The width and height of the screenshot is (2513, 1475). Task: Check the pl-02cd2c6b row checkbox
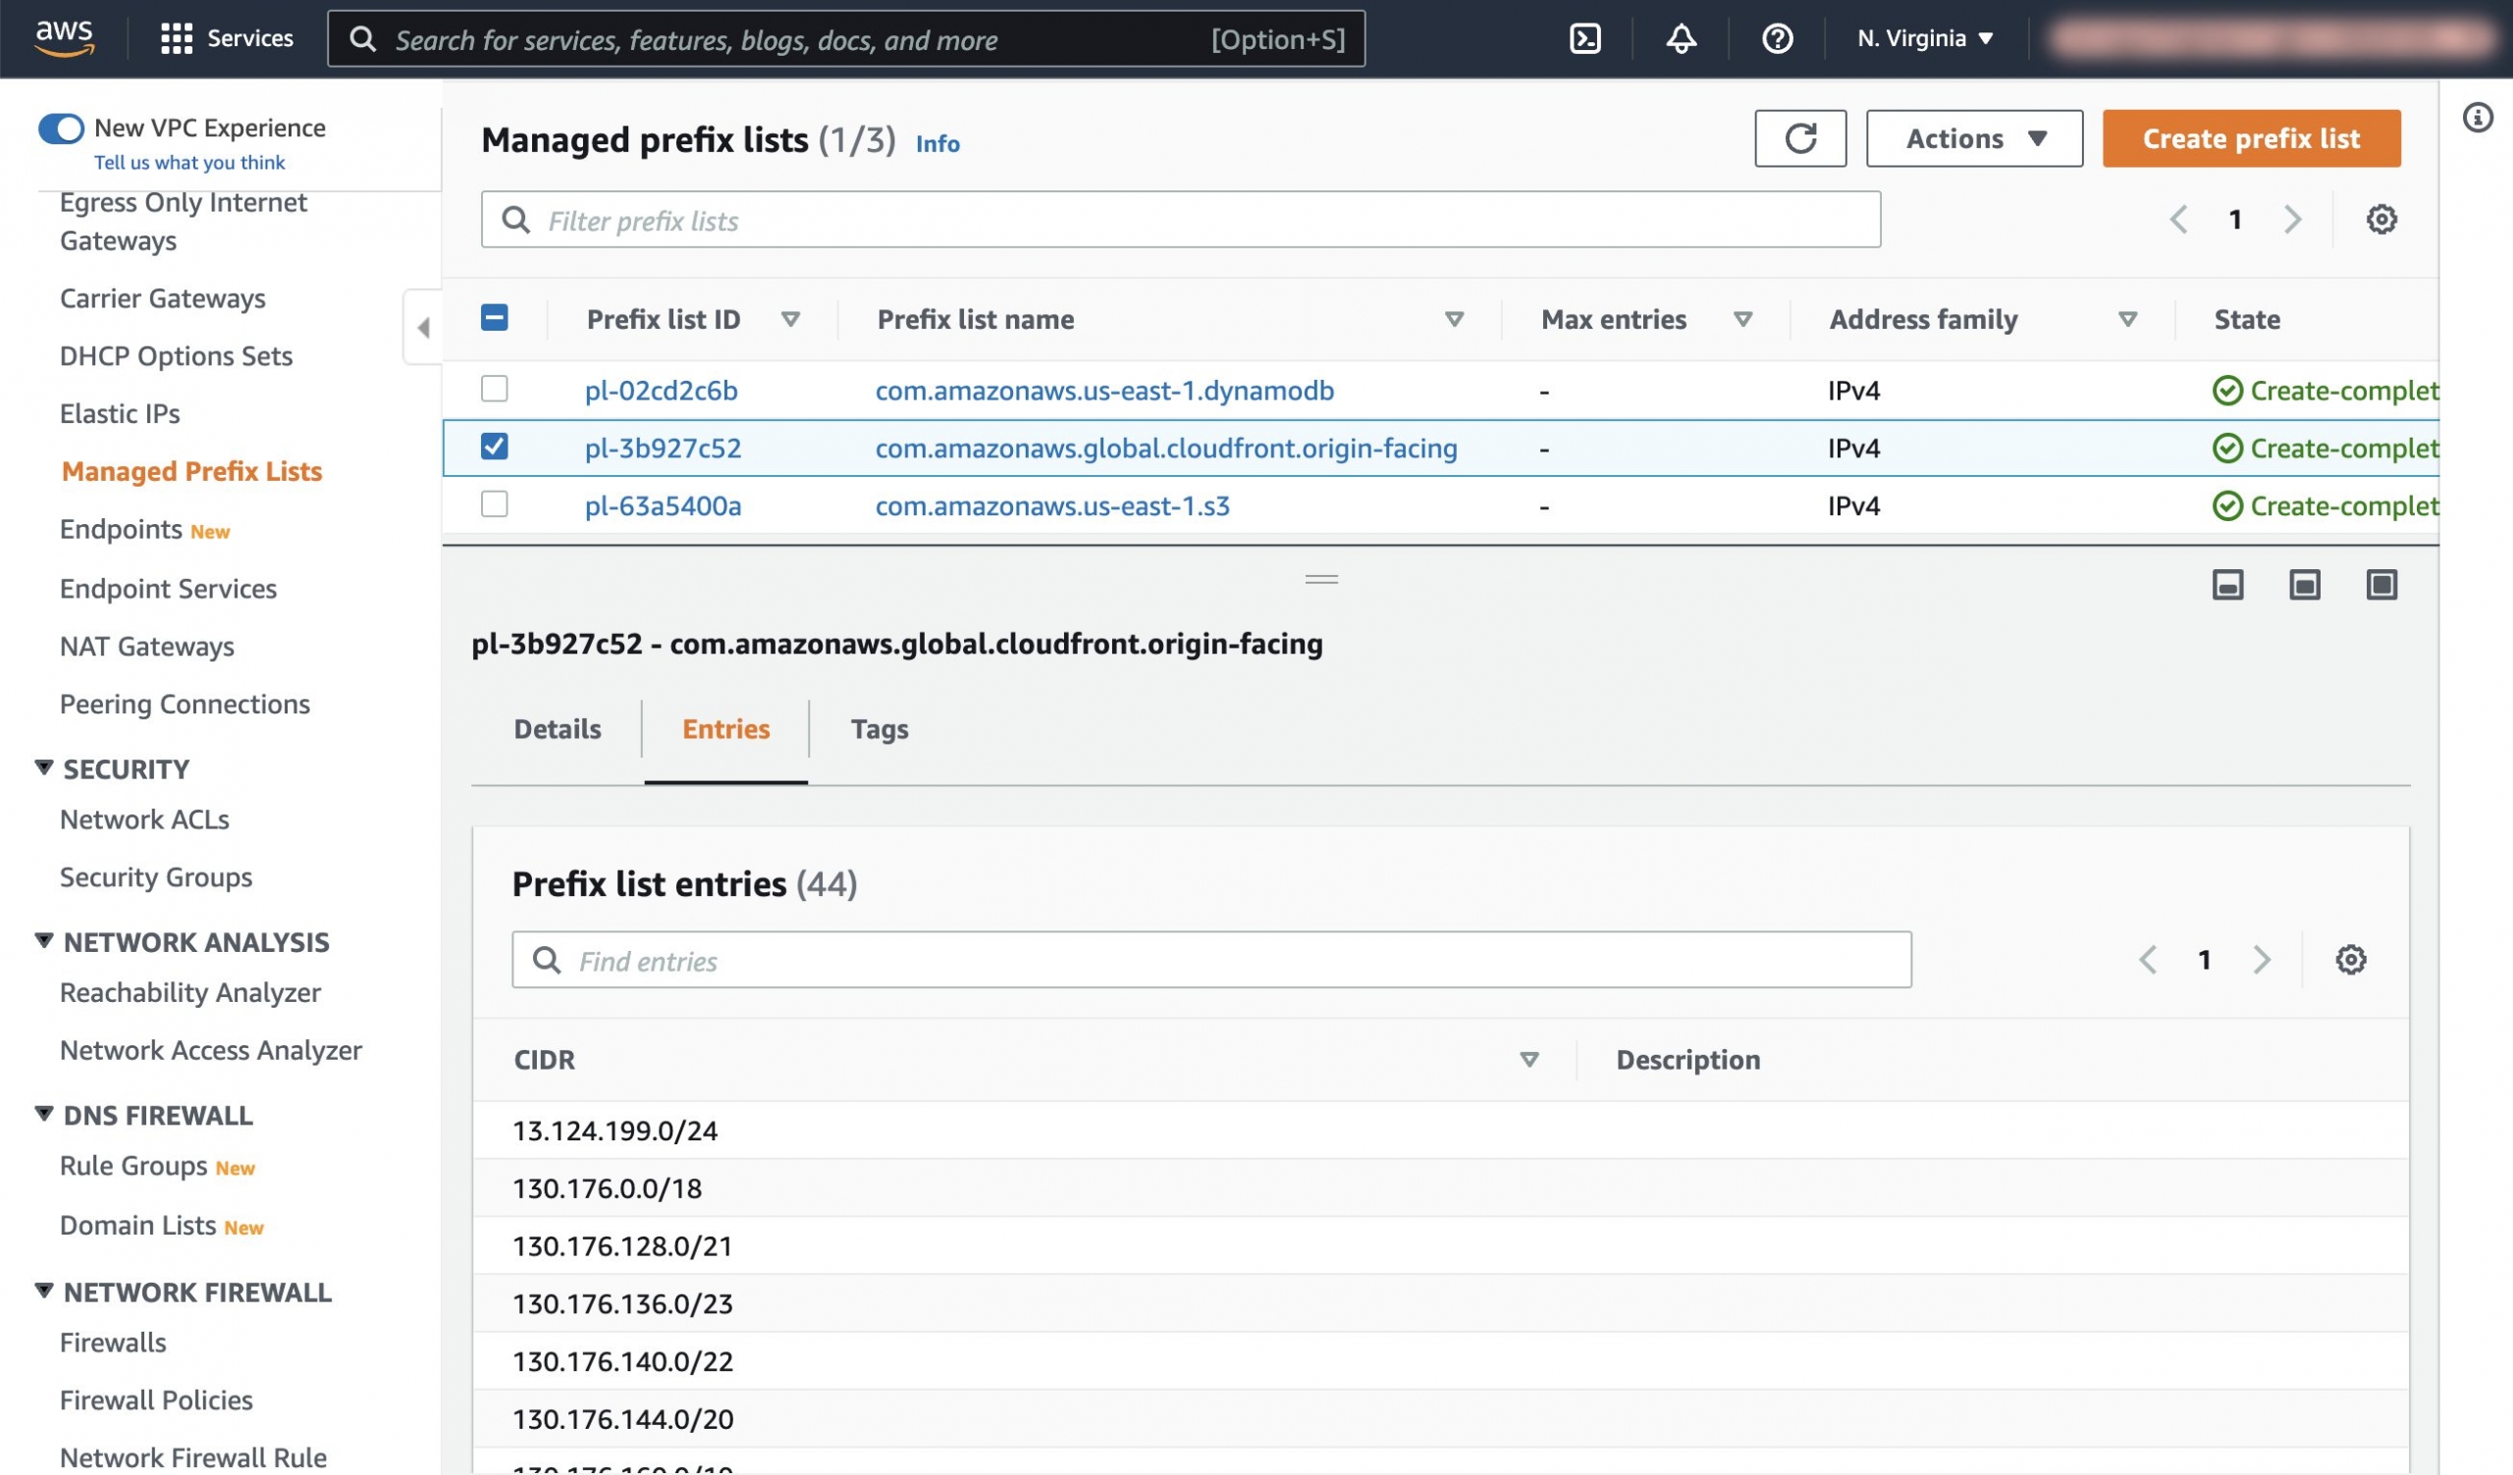coord(494,388)
